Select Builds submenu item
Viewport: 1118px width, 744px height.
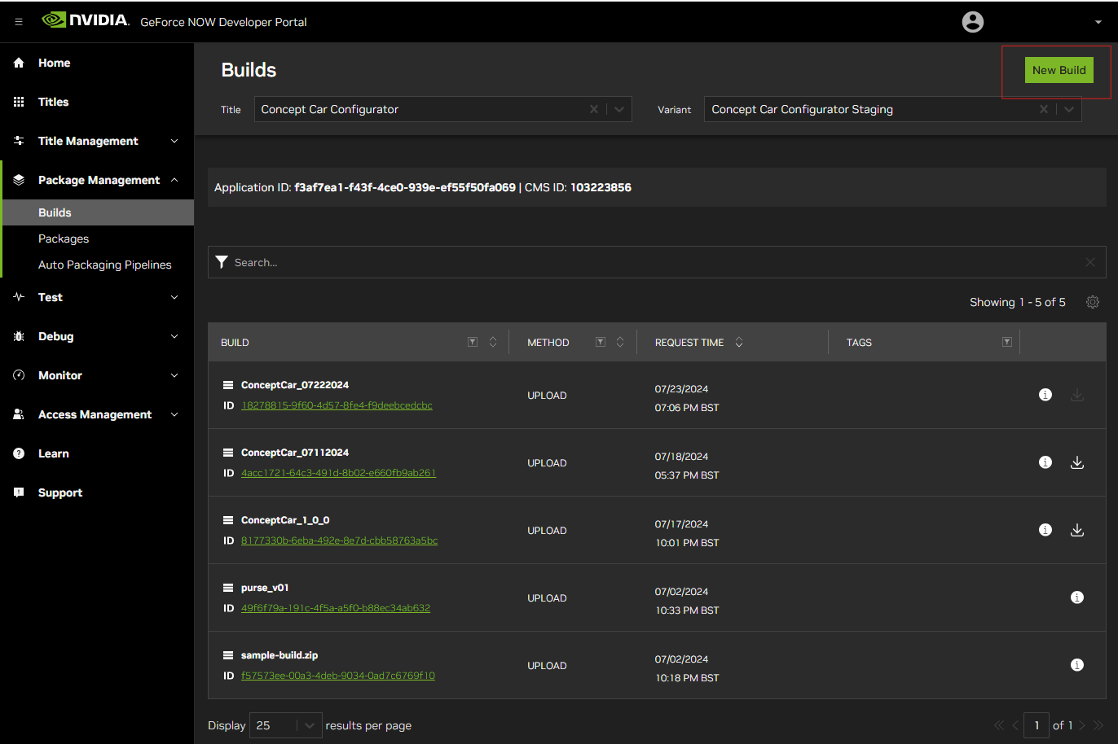[98, 212]
